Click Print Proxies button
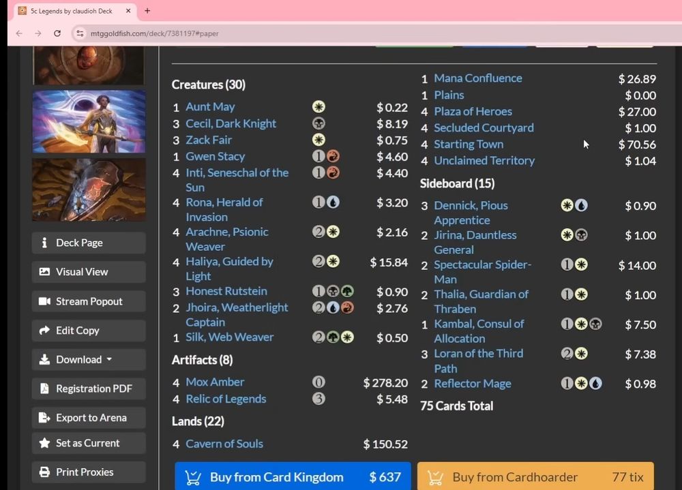This screenshot has height=490, width=682. coord(89,472)
